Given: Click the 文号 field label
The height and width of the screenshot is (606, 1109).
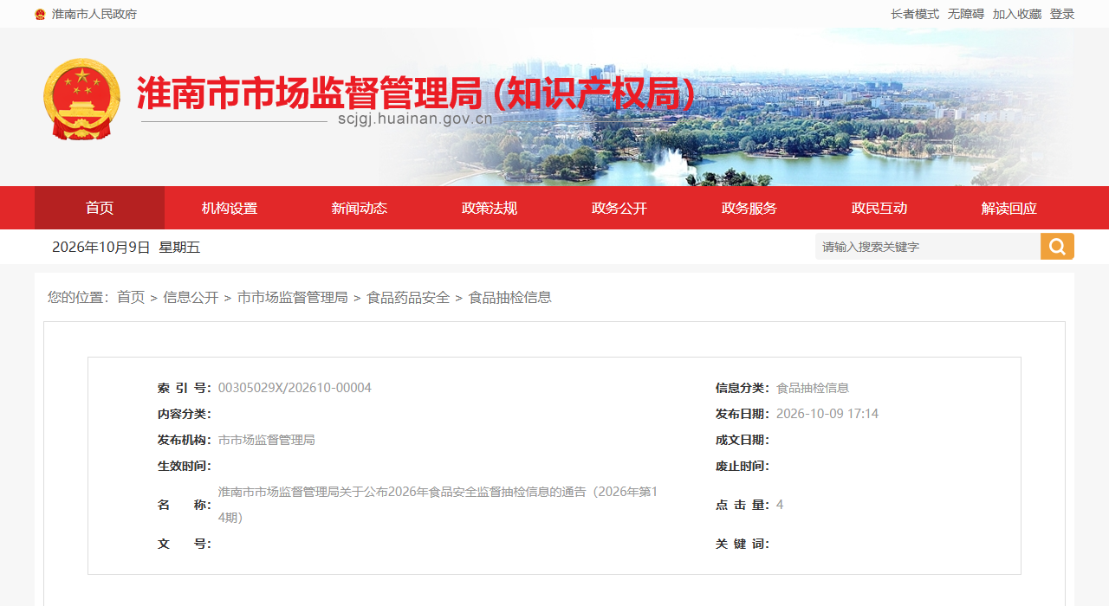Looking at the screenshot, I should 184,544.
